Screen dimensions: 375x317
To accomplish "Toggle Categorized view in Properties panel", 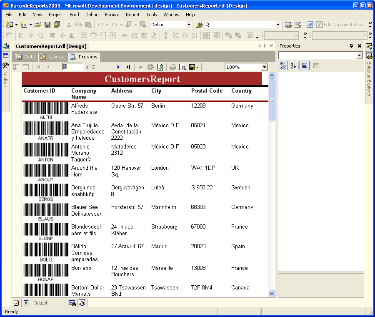I will [283, 65].
